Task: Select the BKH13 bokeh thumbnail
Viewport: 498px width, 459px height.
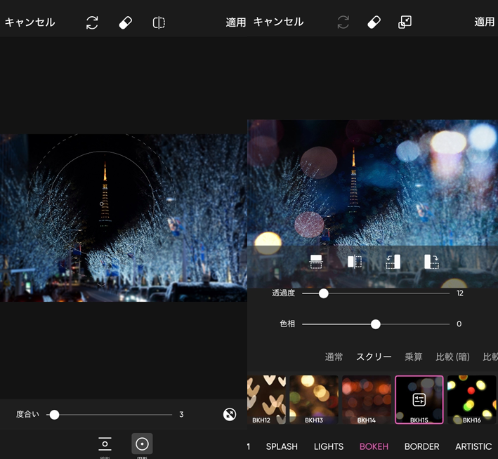Action: 314,399
